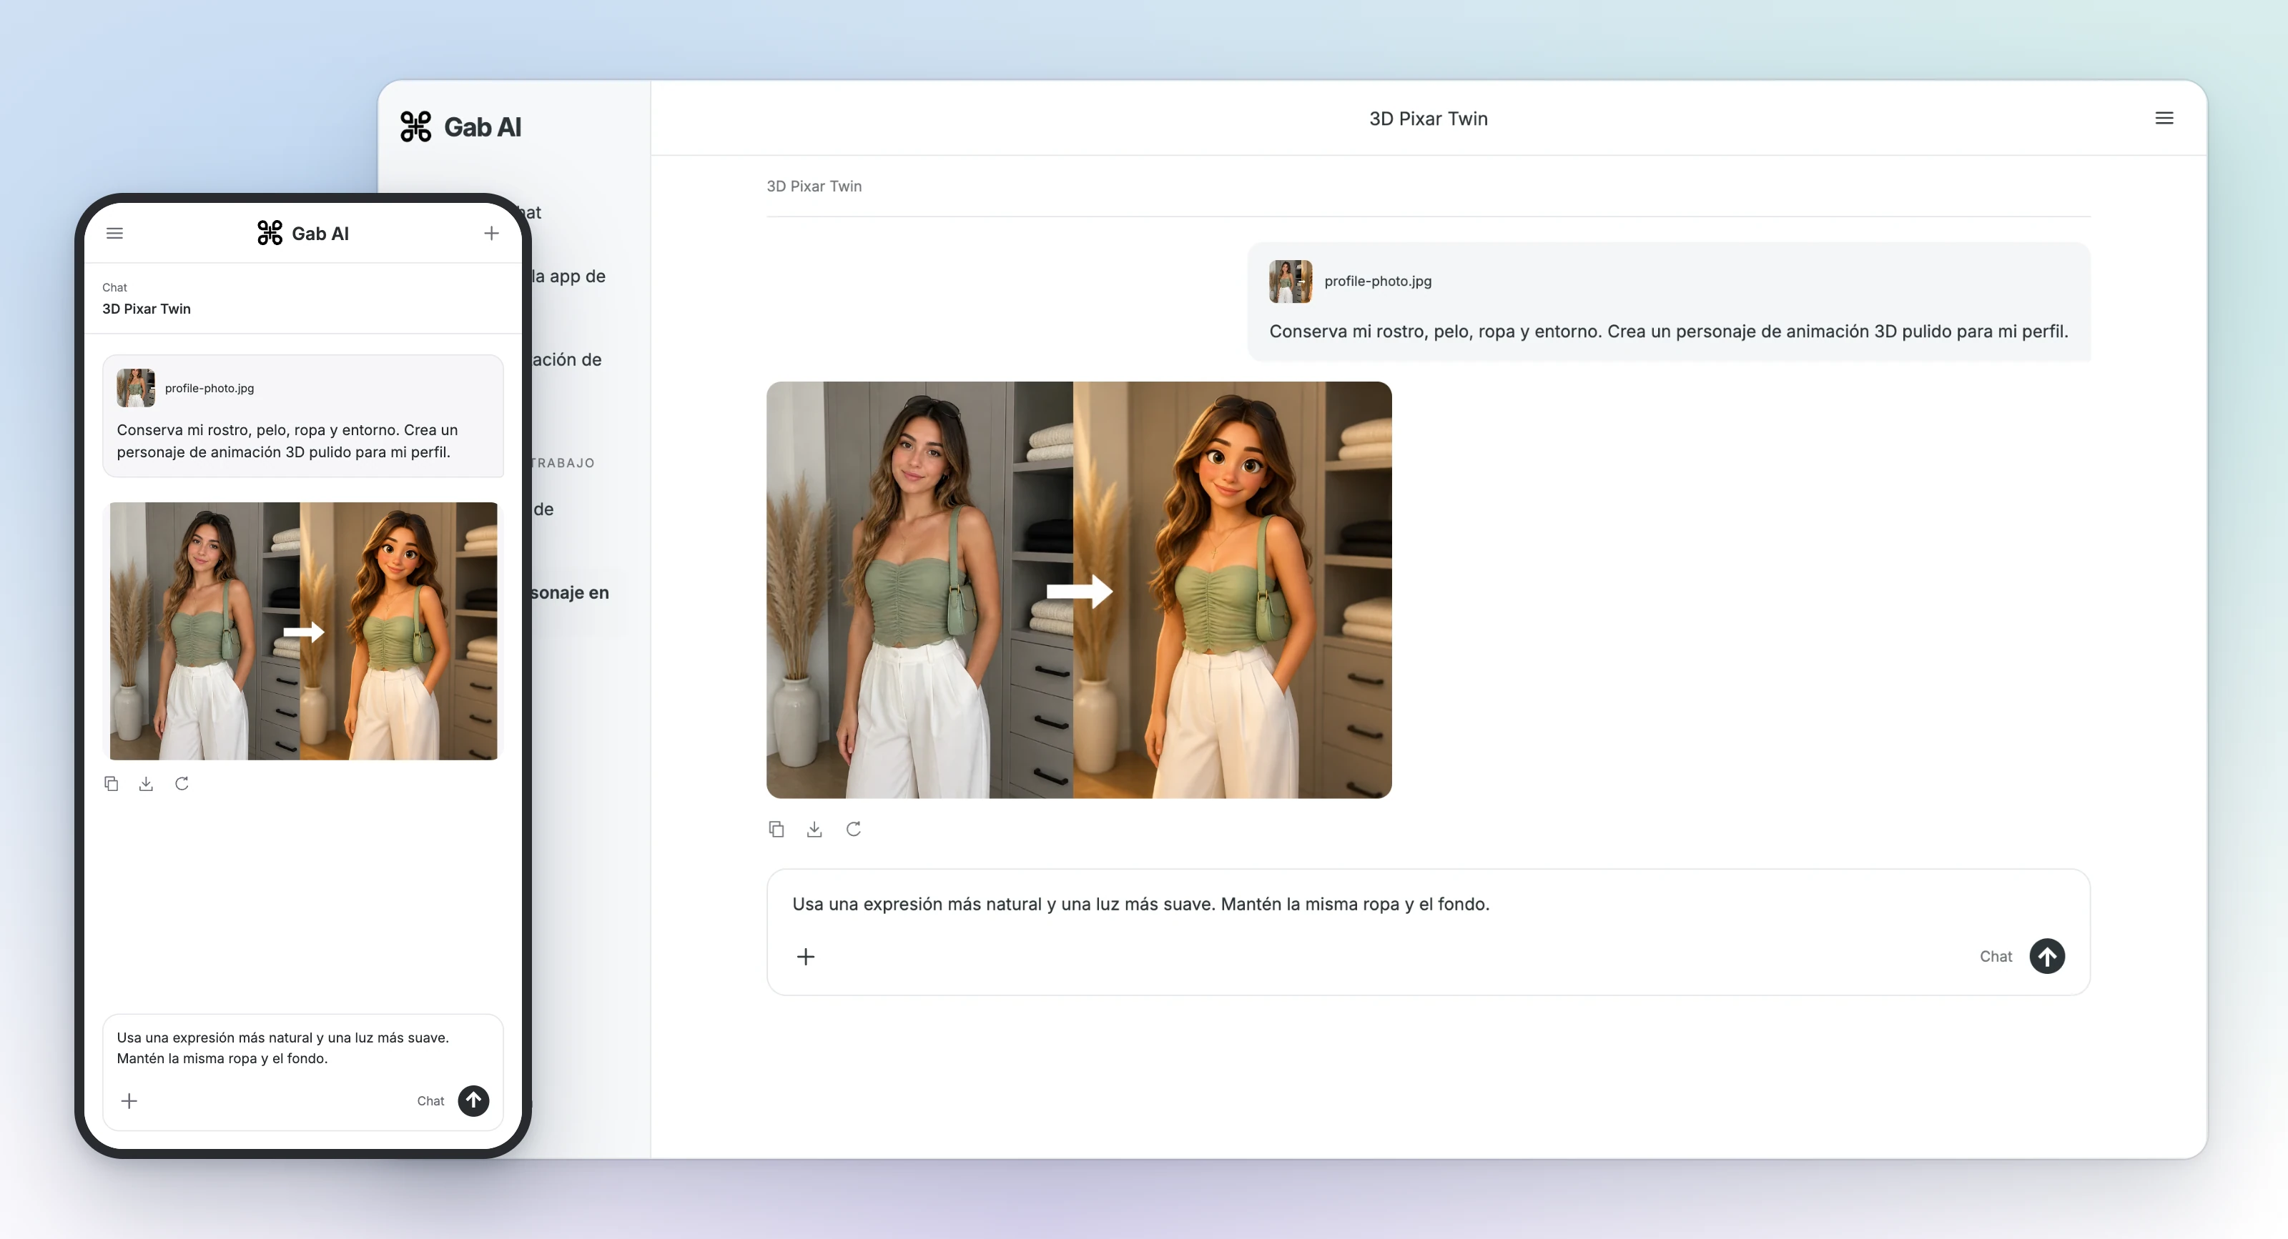
Task: Click the Gab AI logo in the desktop sidebar
Action: click(x=460, y=127)
